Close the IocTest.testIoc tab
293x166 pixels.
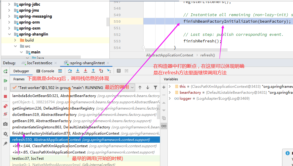pyautogui.click(x=56, y=63)
